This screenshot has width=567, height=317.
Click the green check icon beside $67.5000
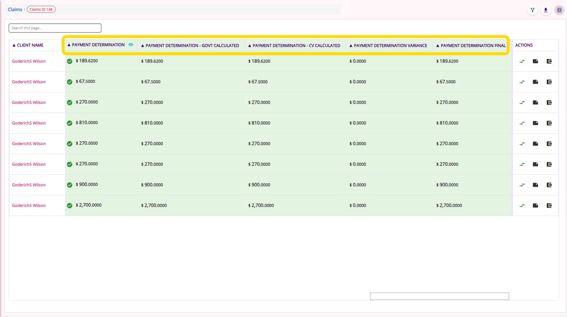(x=70, y=82)
